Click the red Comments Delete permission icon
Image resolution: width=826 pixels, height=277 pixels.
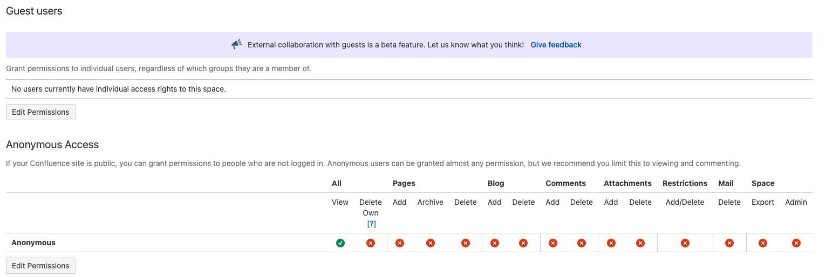[x=582, y=243]
